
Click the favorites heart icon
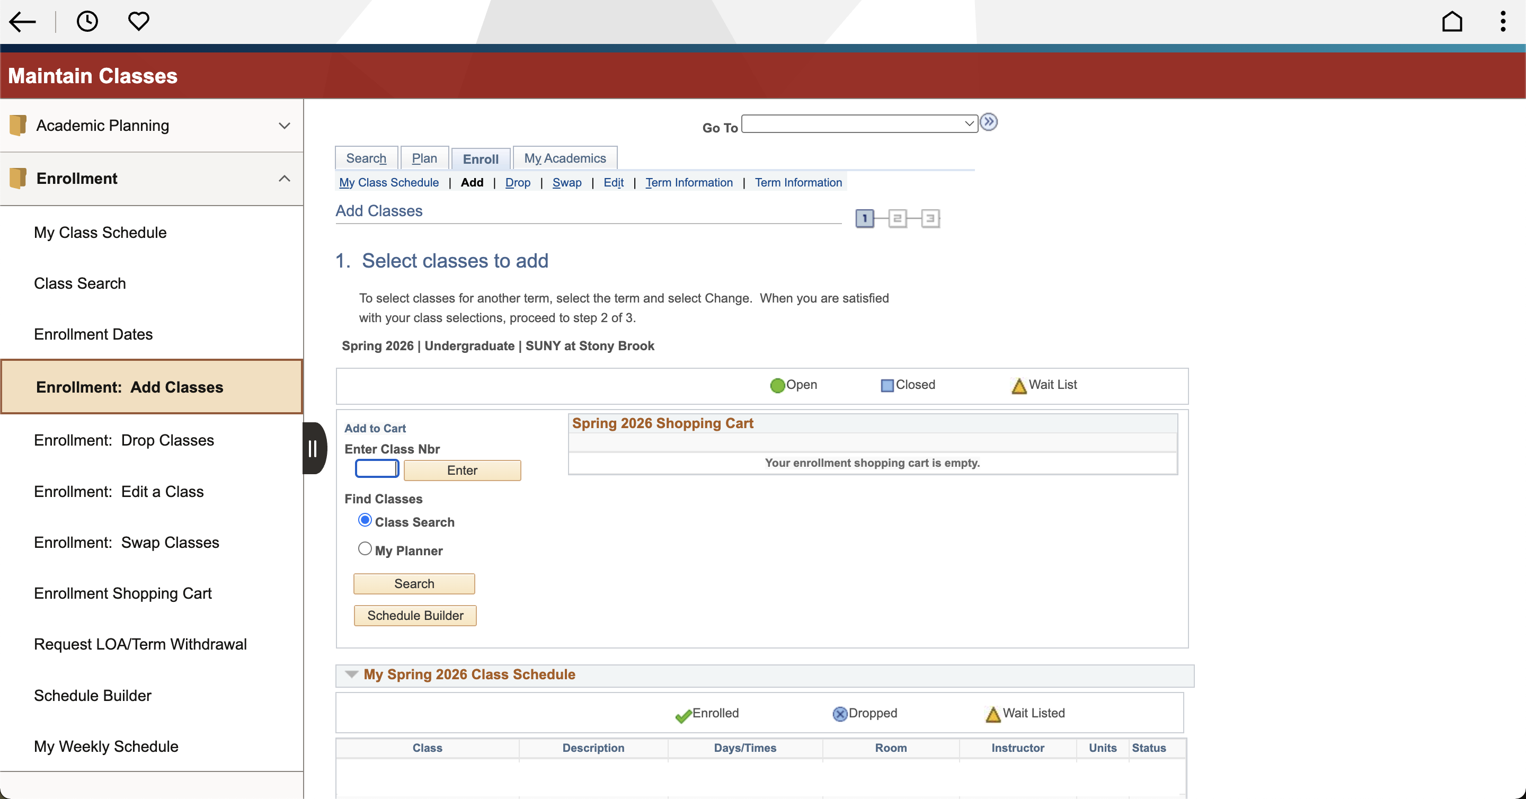tap(139, 21)
